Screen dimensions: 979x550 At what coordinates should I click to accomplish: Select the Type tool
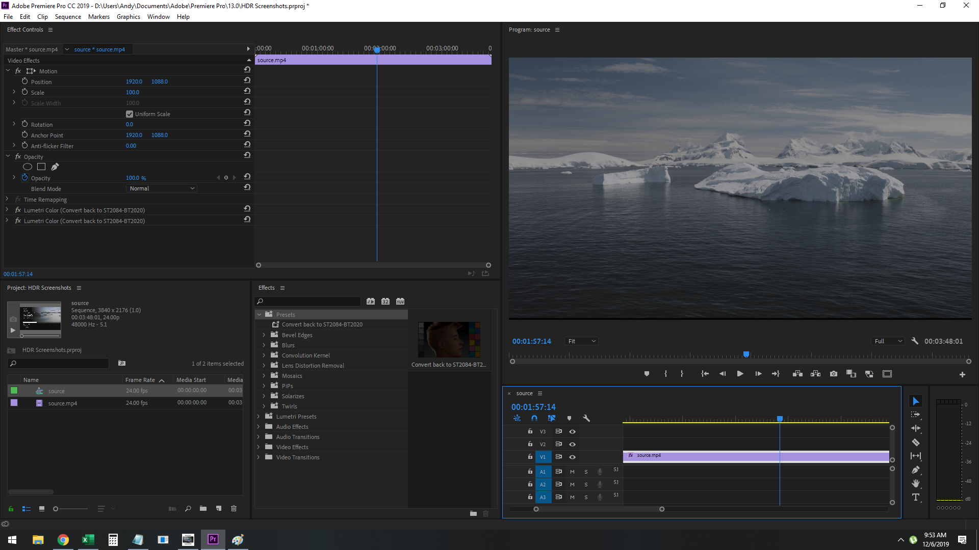point(916,497)
